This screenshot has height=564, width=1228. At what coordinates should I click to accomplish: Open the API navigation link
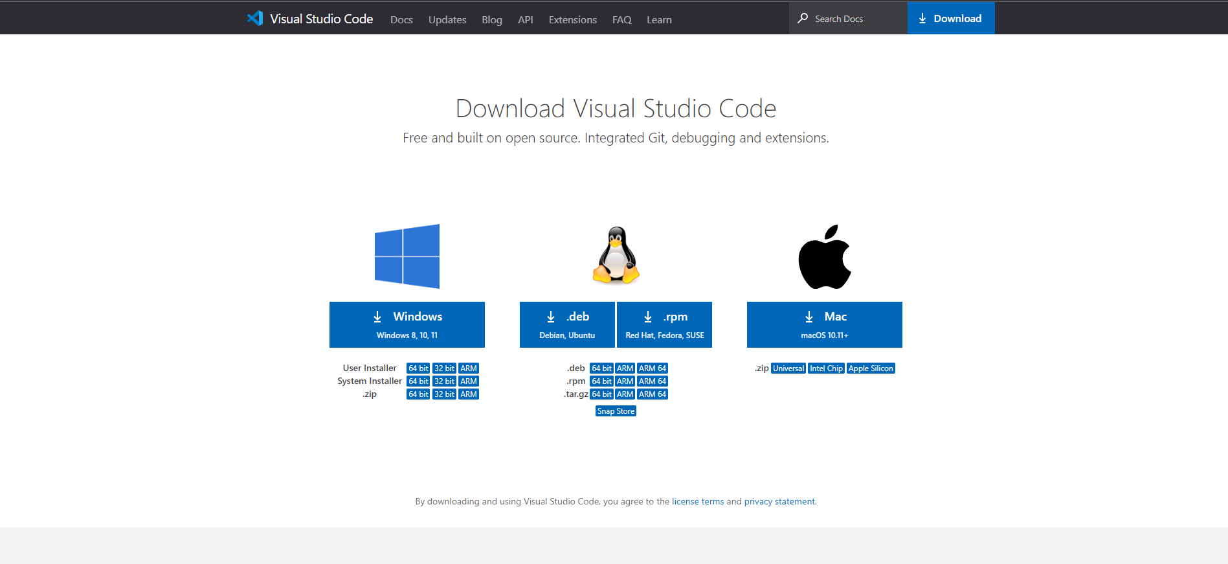[x=526, y=19]
